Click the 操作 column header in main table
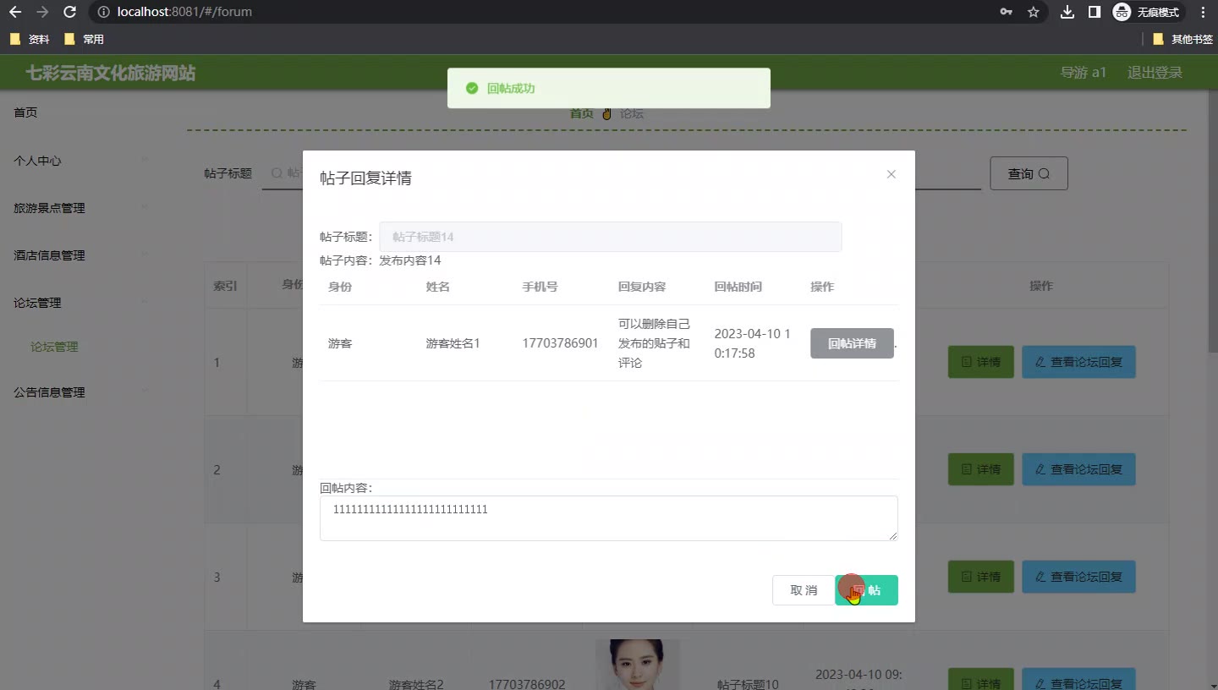The width and height of the screenshot is (1218, 690). click(1041, 287)
